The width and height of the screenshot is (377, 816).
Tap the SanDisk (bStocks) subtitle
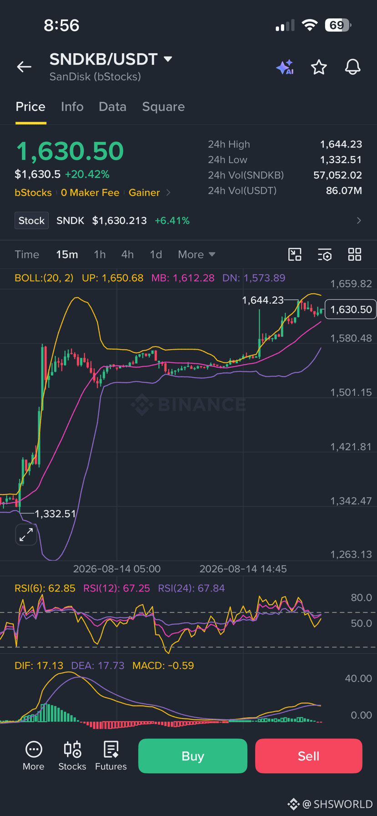coord(95,77)
